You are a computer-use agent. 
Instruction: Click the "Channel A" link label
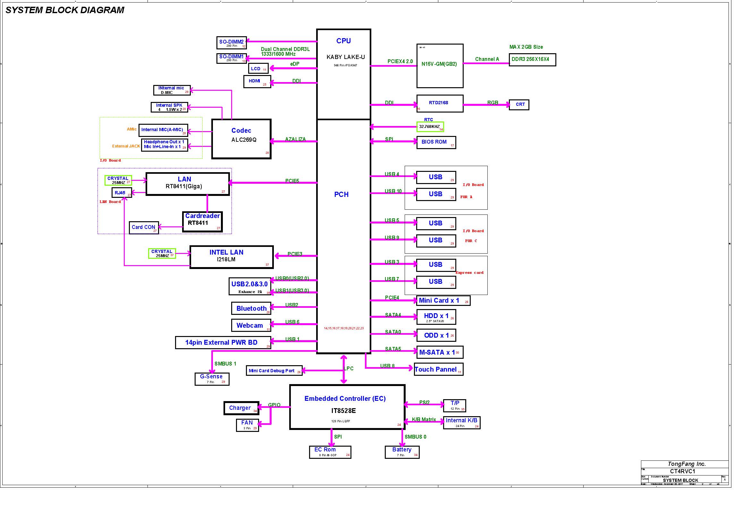487,59
